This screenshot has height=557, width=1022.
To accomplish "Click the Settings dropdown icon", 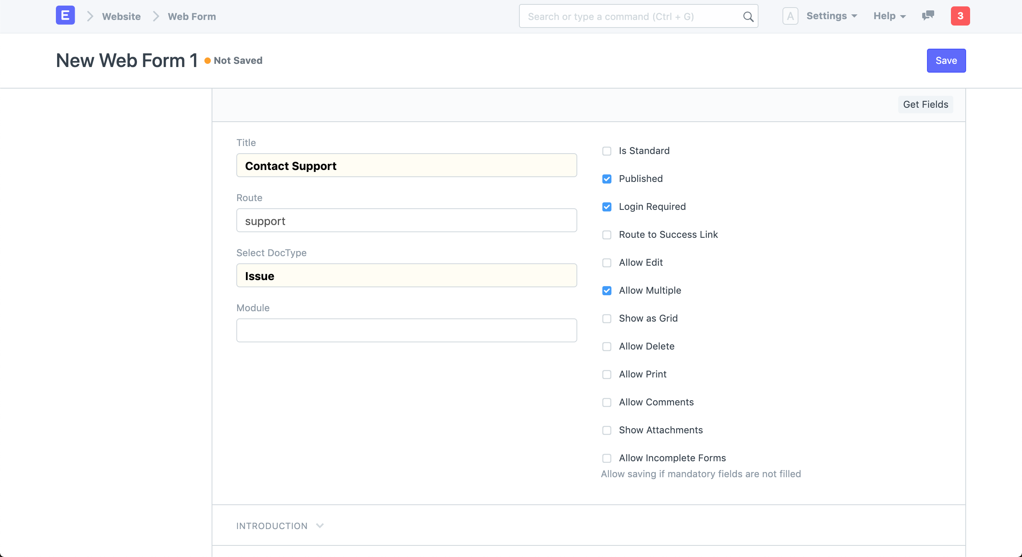I will tap(854, 16).
